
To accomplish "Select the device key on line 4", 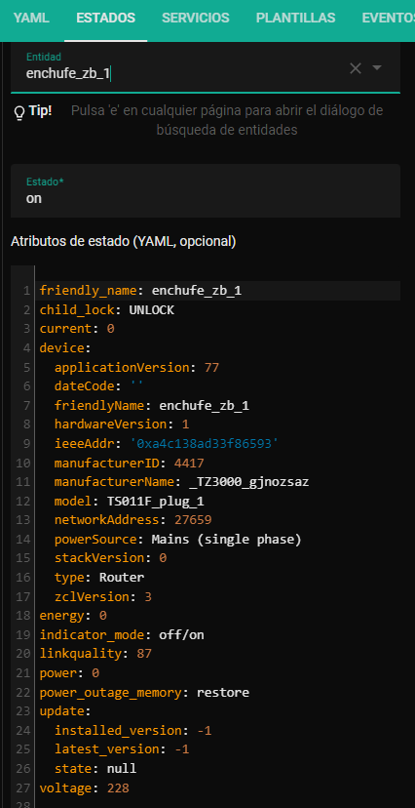I will (x=62, y=347).
